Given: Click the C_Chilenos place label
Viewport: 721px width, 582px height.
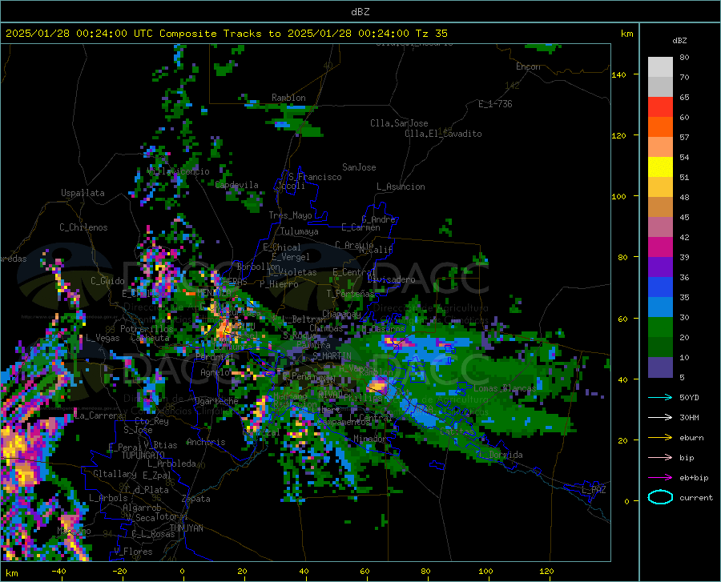Looking at the screenshot, I should [x=83, y=227].
